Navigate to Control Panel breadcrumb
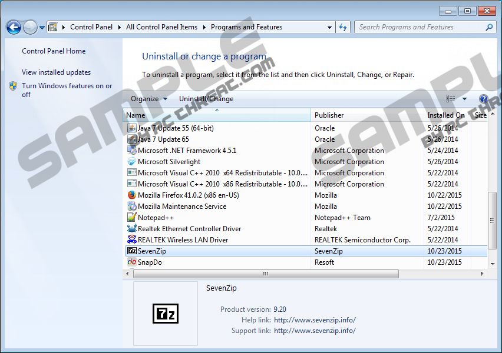The width and height of the screenshot is (502, 353). pos(91,27)
